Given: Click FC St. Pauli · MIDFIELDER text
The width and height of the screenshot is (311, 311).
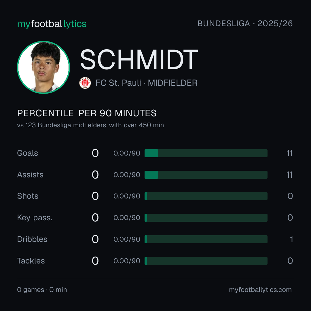Looking at the screenshot, I should (x=146, y=83).
